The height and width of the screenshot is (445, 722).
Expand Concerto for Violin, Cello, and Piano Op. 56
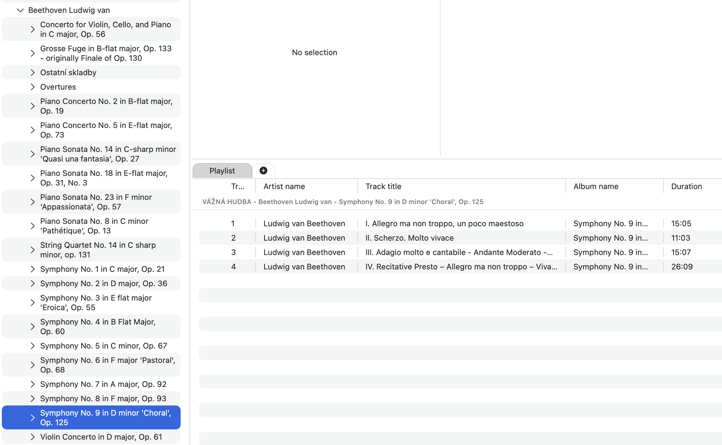[x=33, y=29]
